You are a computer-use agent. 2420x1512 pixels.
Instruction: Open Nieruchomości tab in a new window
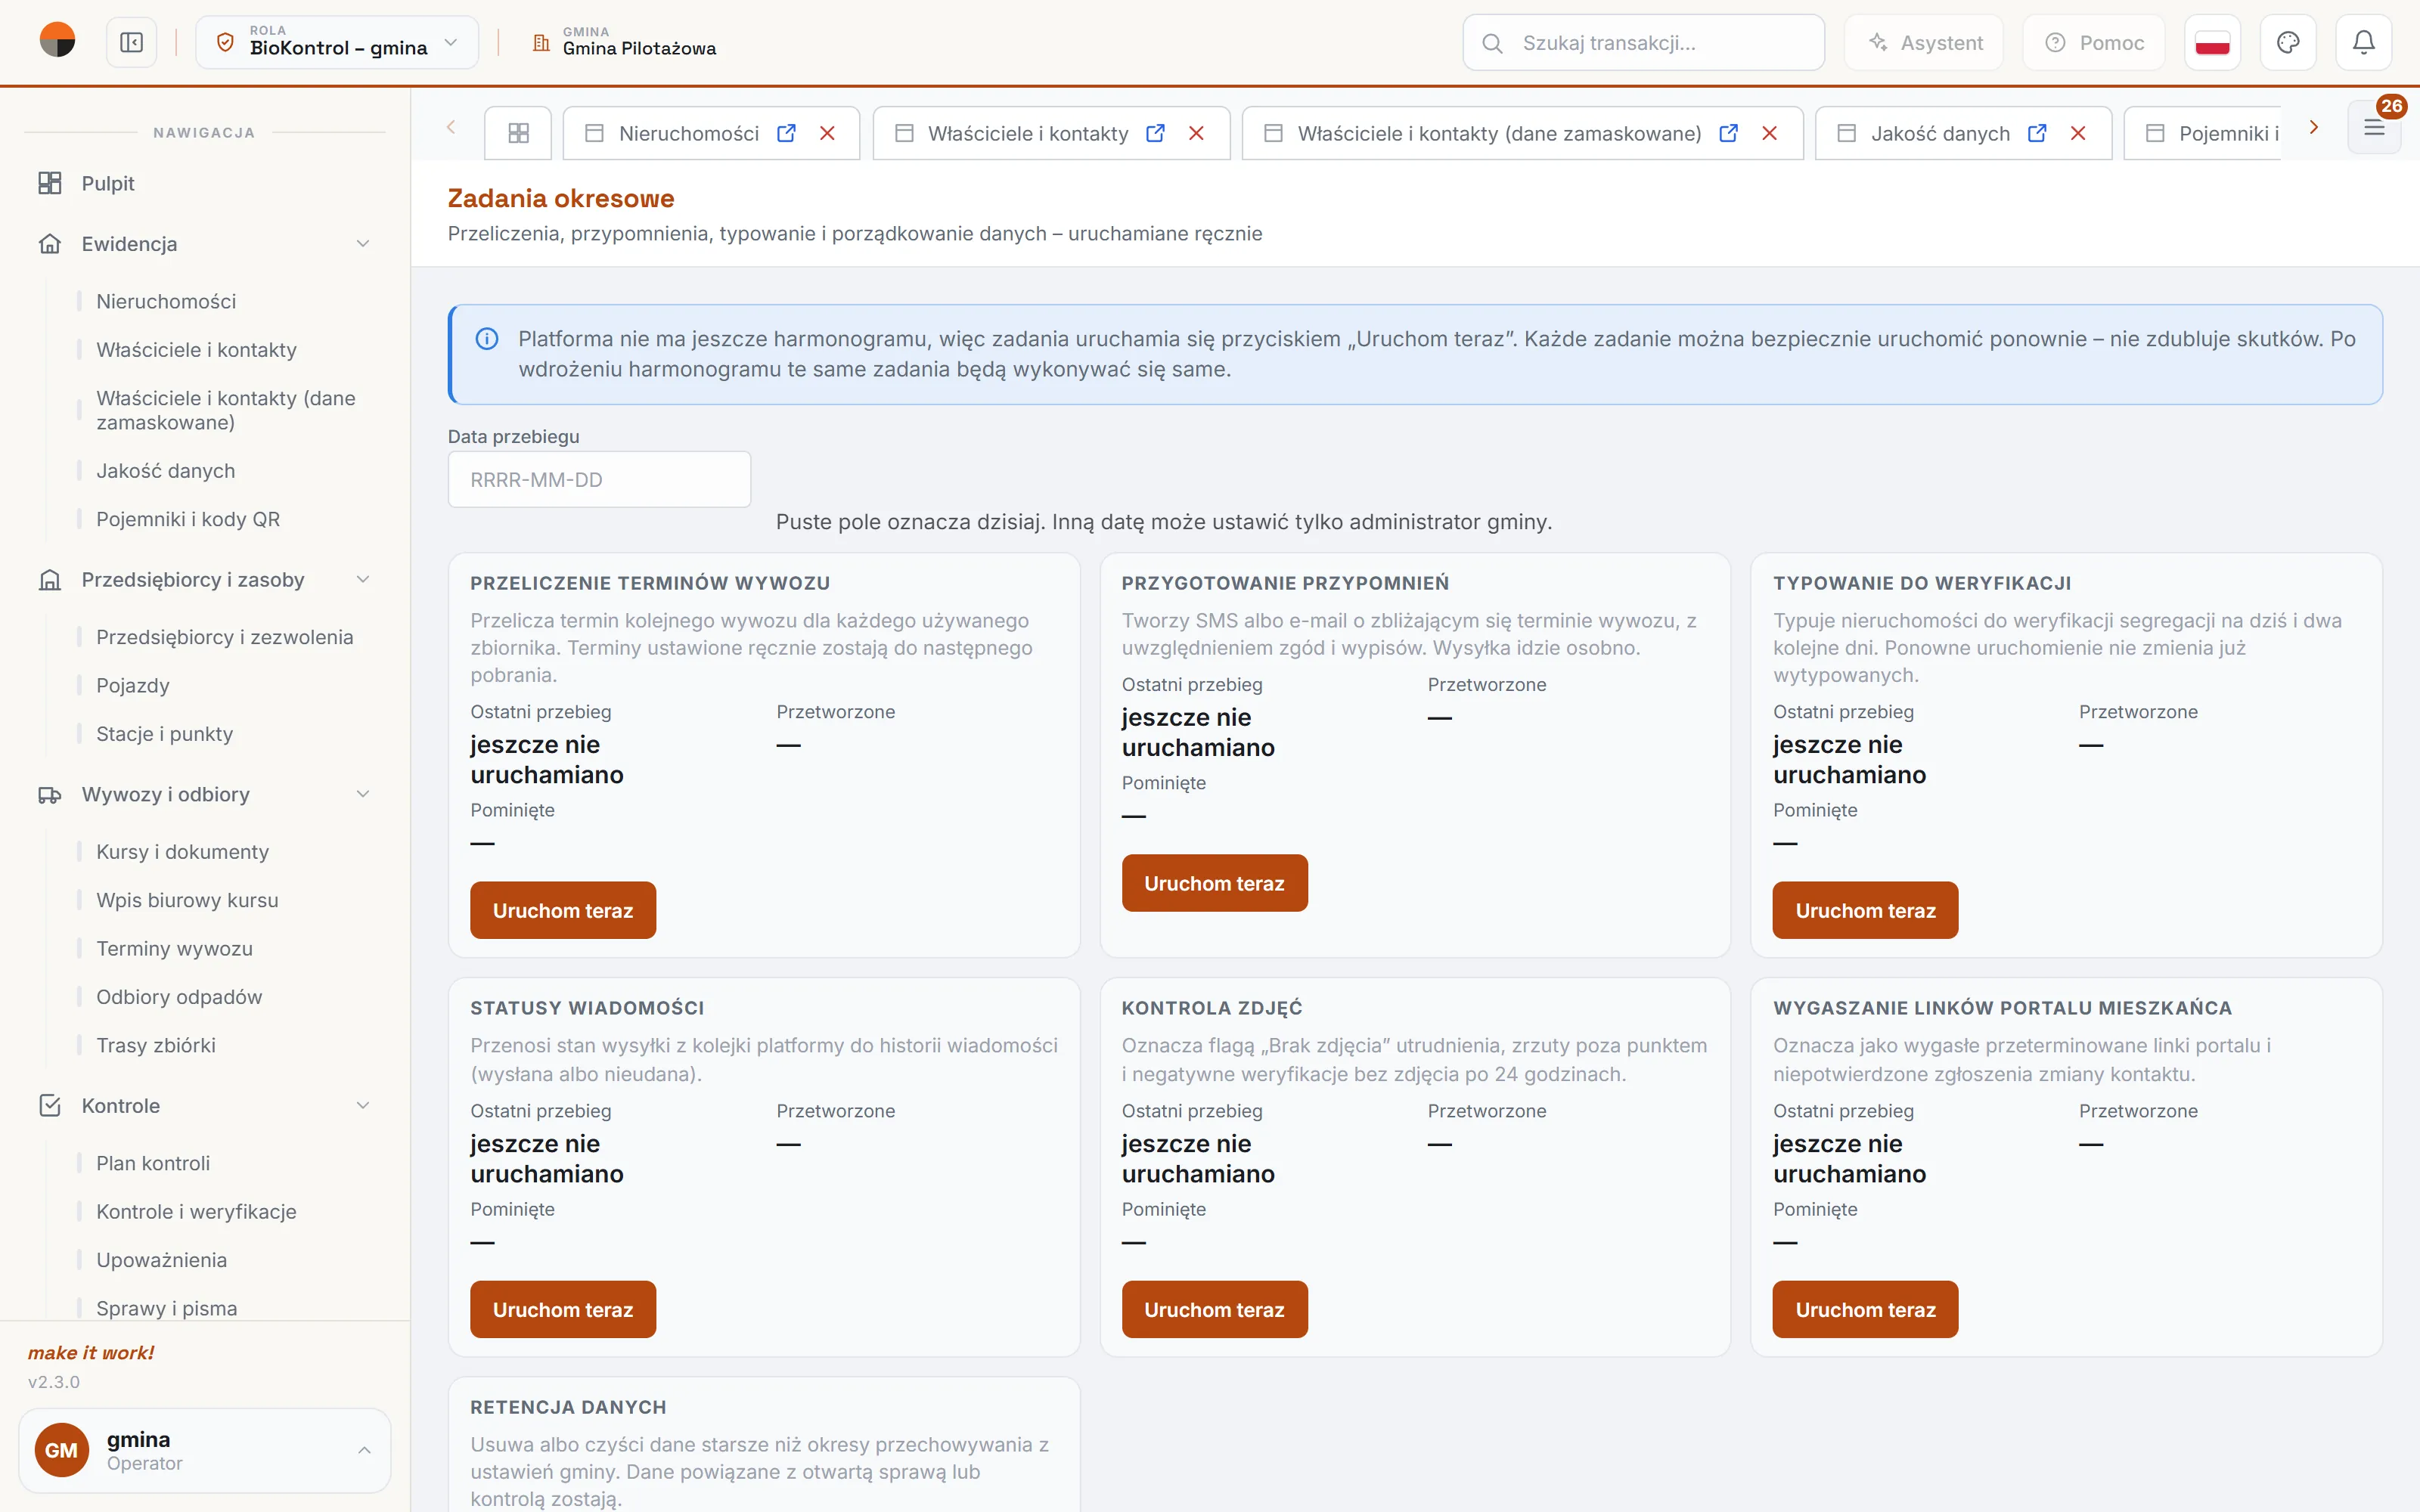click(786, 133)
